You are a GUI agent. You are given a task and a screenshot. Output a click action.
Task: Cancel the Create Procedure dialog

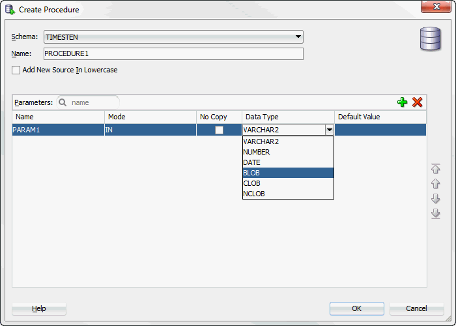pyautogui.click(x=416, y=308)
